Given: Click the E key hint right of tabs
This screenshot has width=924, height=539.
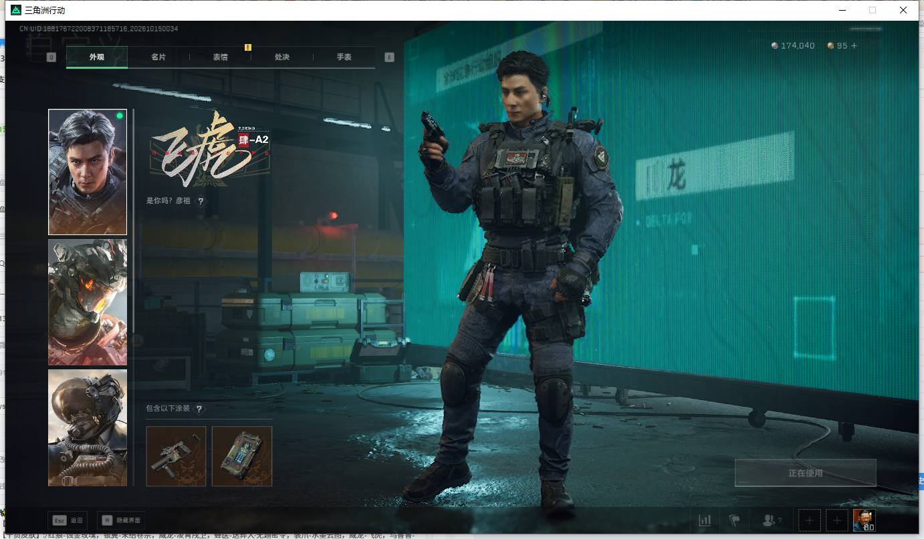Looking at the screenshot, I should pyautogui.click(x=389, y=57).
